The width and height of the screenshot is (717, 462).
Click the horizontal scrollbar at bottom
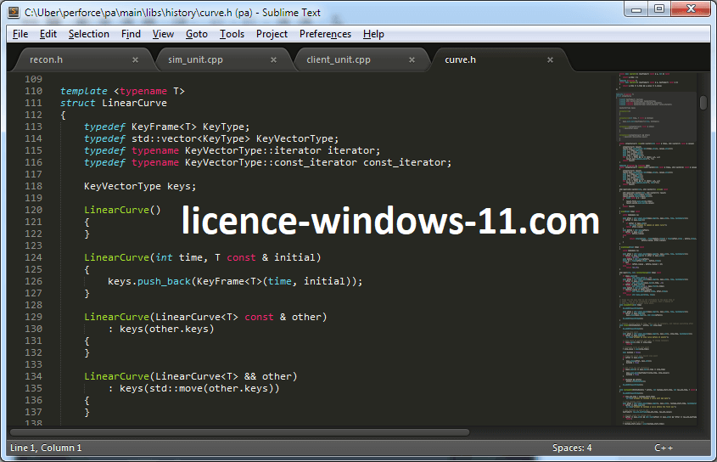255,432
